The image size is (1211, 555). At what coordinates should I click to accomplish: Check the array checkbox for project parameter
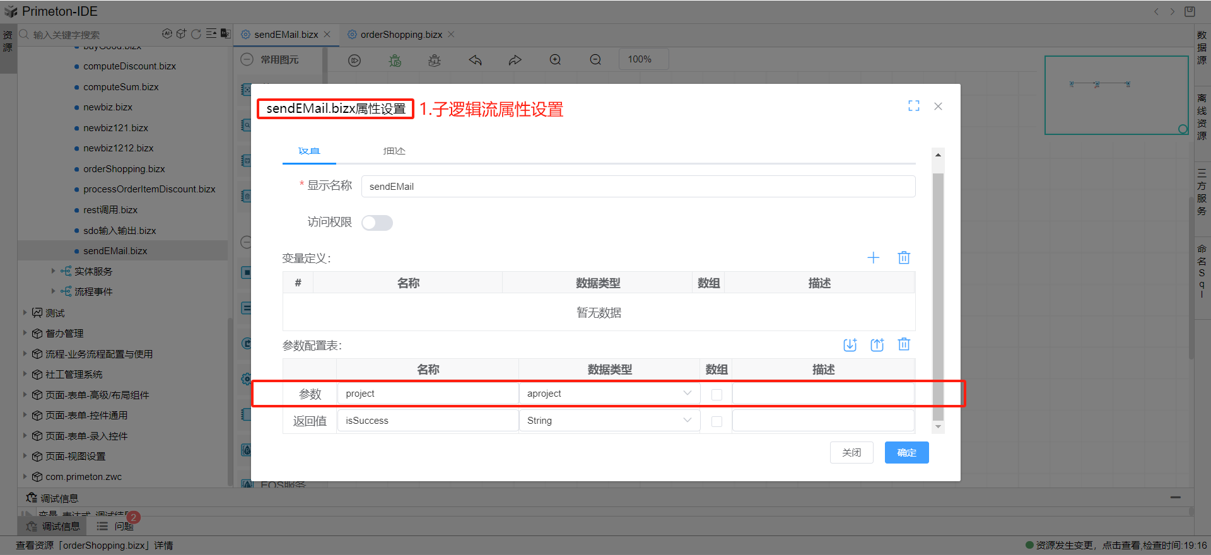(717, 394)
